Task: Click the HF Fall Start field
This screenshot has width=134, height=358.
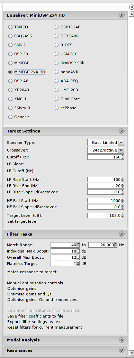Action: point(104,201)
